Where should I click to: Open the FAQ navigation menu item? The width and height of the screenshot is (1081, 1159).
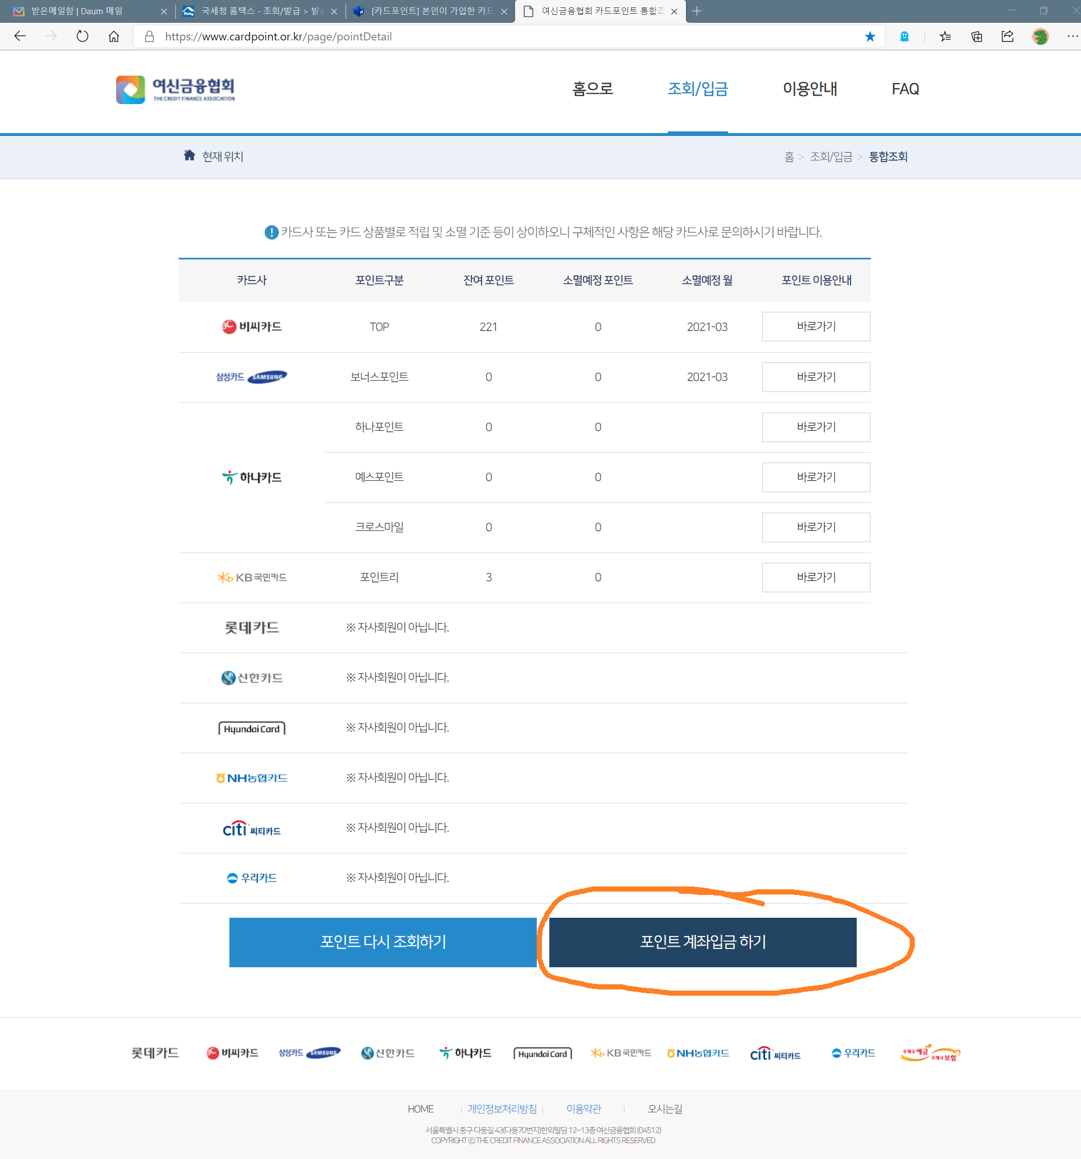[905, 89]
